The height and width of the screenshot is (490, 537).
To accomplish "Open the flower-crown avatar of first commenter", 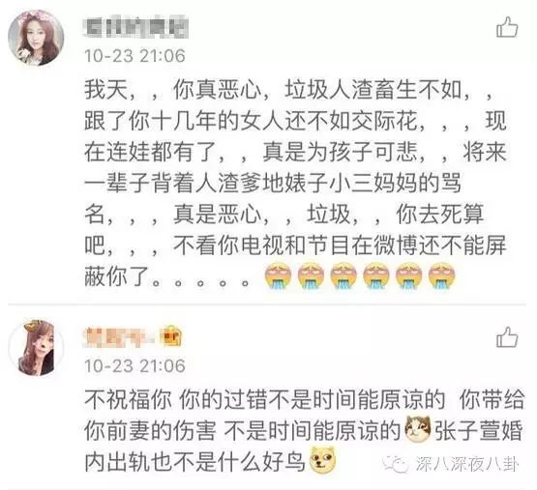I will (37, 38).
